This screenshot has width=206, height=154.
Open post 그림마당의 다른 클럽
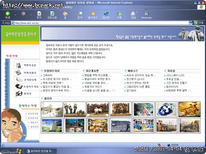coord(138,87)
